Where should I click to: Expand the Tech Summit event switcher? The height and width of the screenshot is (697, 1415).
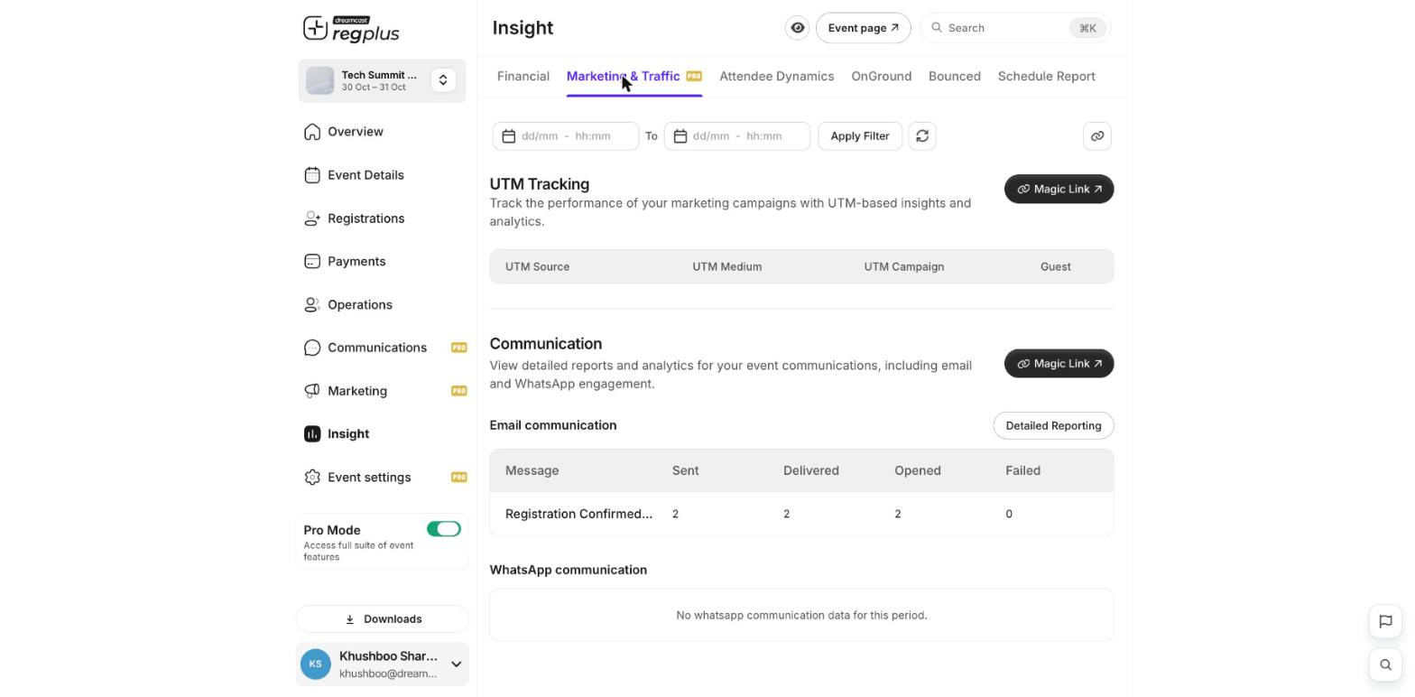(443, 80)
